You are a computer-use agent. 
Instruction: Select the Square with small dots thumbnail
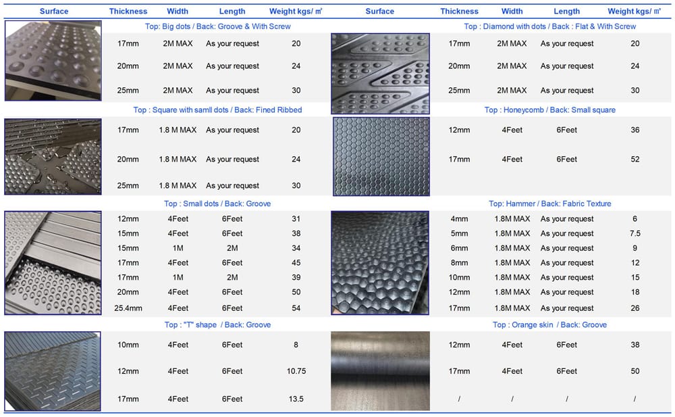pos(53,156)
